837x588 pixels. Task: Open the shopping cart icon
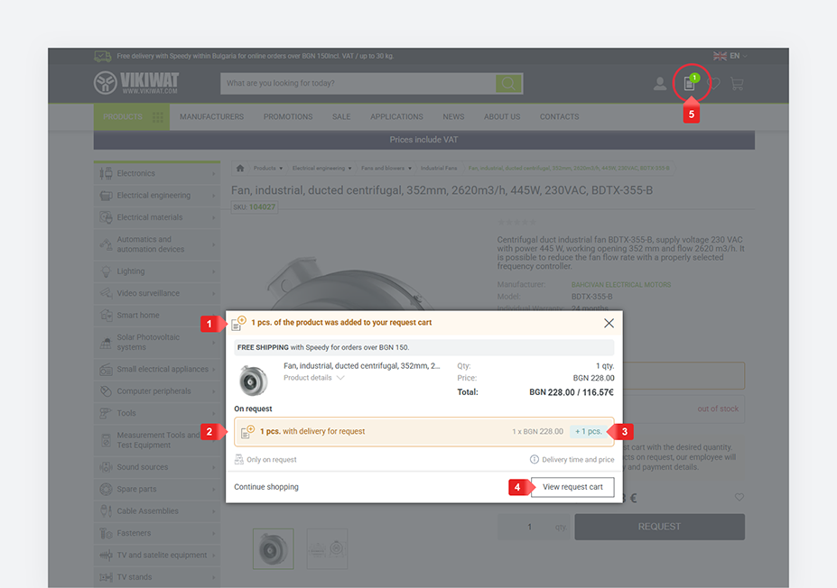click(737, 84)
